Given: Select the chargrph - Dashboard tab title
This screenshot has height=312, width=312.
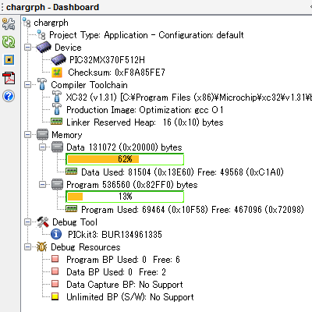Looking at the screenshot, I should [52, 7].
